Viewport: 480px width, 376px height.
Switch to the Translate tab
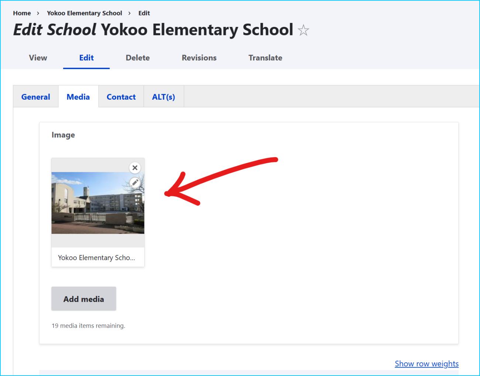tap(265, 58)
